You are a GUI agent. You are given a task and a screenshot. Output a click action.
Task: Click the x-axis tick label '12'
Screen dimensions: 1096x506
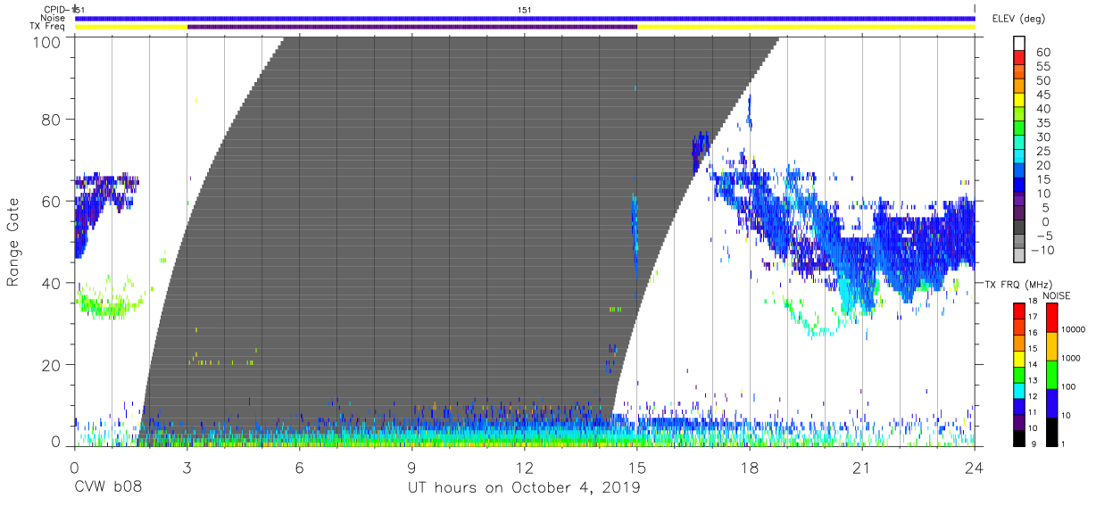point(524,467)
